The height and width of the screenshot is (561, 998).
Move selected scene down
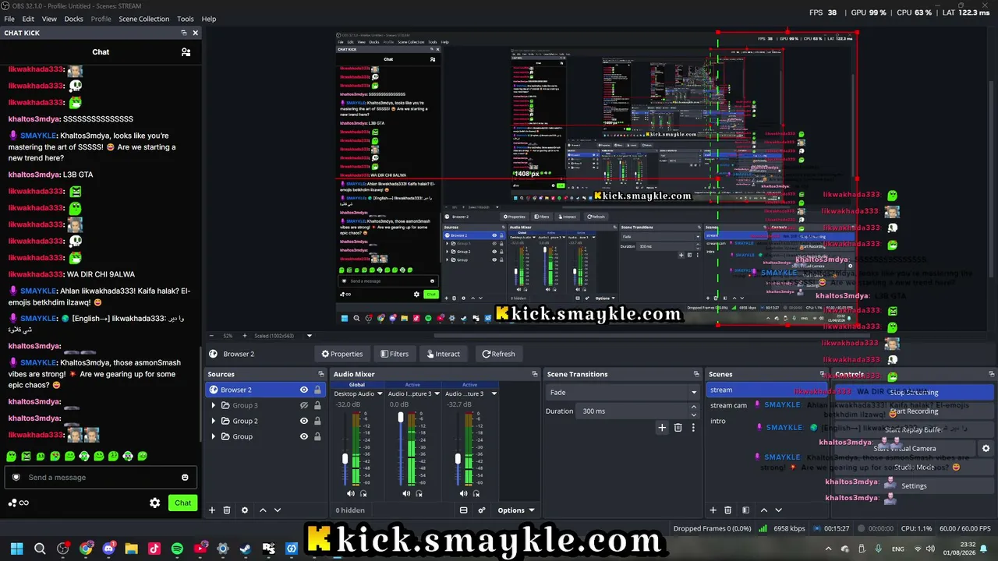[x=778, y=510]
